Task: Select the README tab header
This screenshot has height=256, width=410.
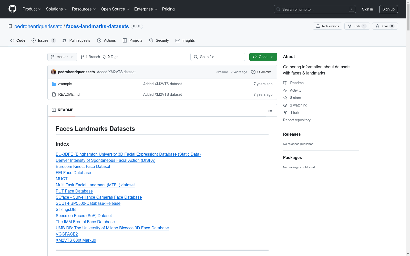Action: [63, 110]
